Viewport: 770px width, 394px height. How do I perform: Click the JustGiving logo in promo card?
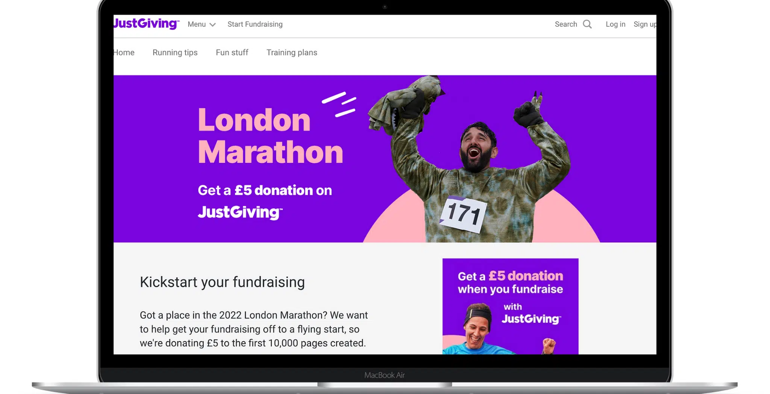(531, 319)
